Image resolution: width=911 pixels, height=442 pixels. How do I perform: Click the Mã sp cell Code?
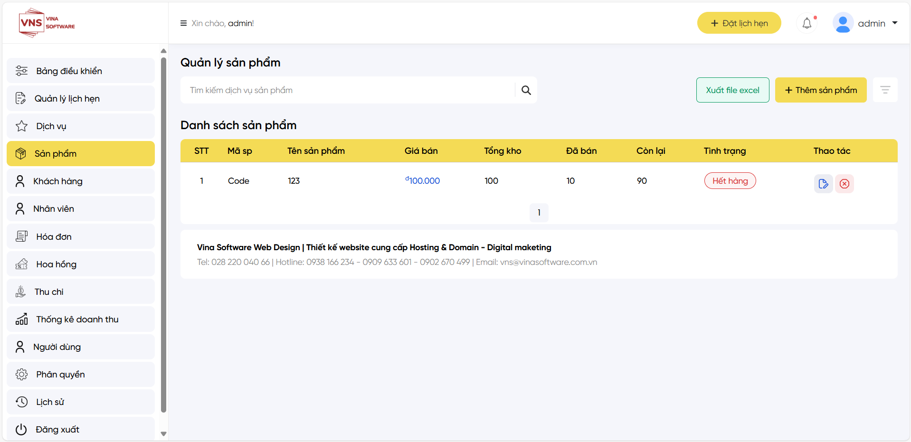click(x=238, y=181)
